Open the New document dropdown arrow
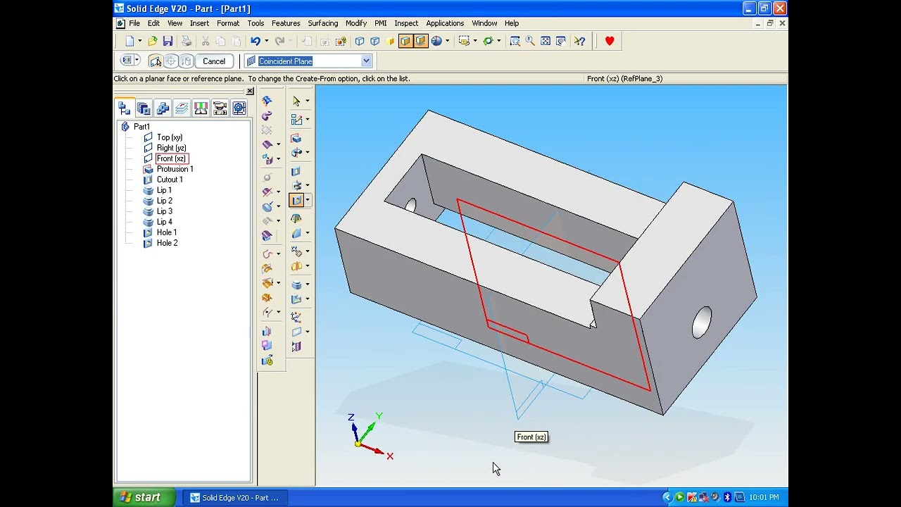This screenshot has width=901, height=507. pyautogui.click(x=139, y=41)
